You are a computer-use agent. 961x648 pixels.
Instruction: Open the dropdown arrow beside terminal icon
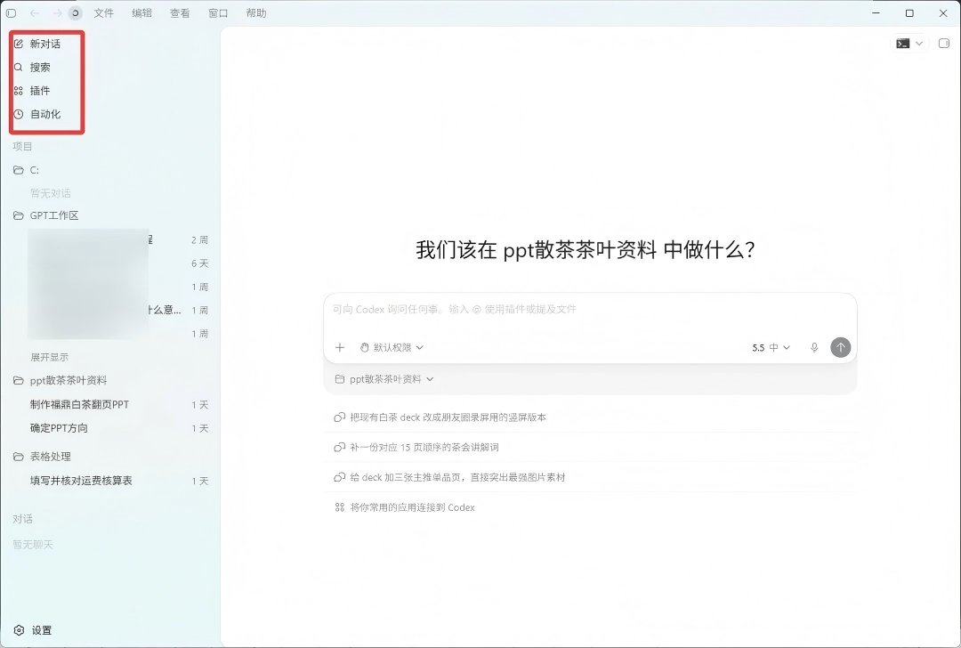pyautogui.click(x=918, y=44)
